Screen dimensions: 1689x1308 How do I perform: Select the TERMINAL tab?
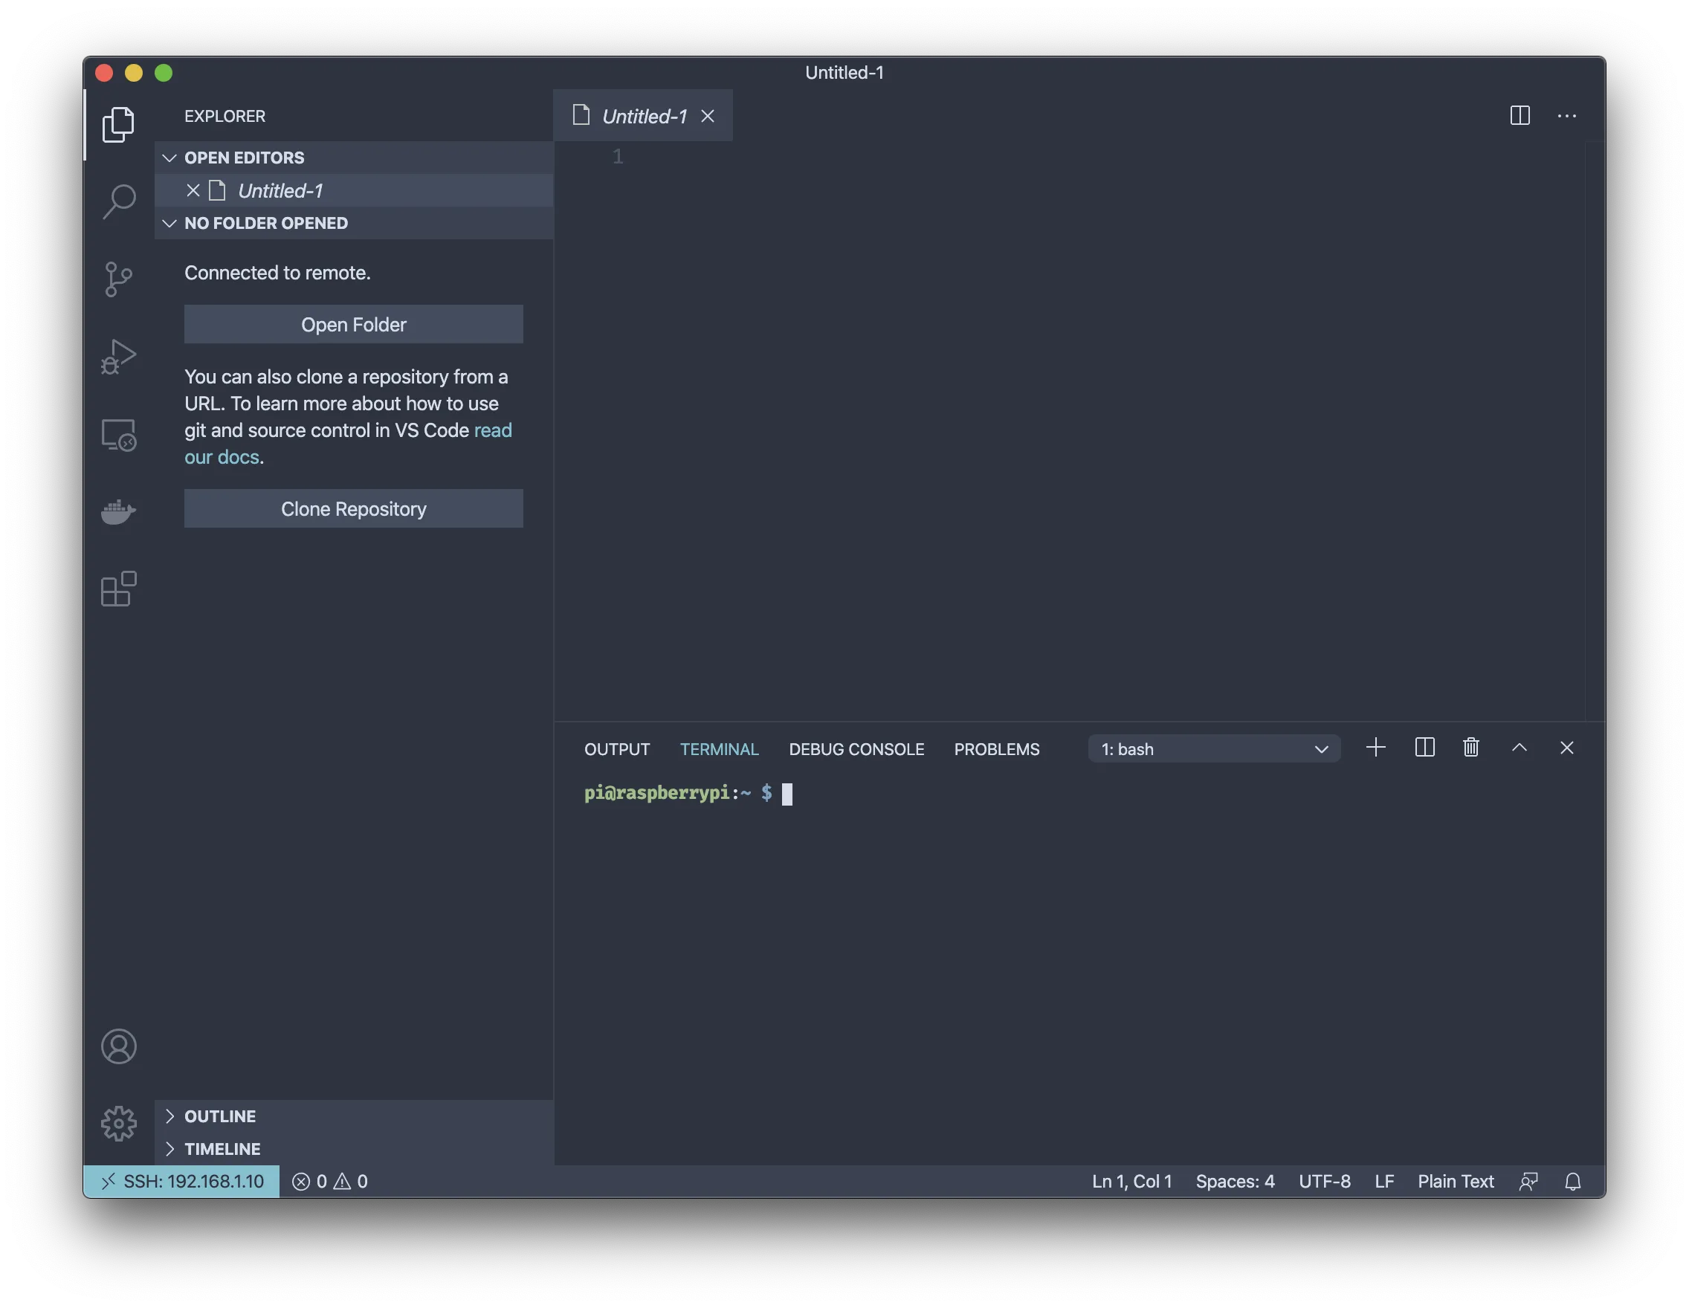click(720, 747)
